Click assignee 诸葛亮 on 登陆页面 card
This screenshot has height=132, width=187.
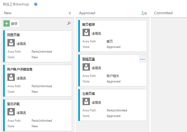tap(96, 68)
